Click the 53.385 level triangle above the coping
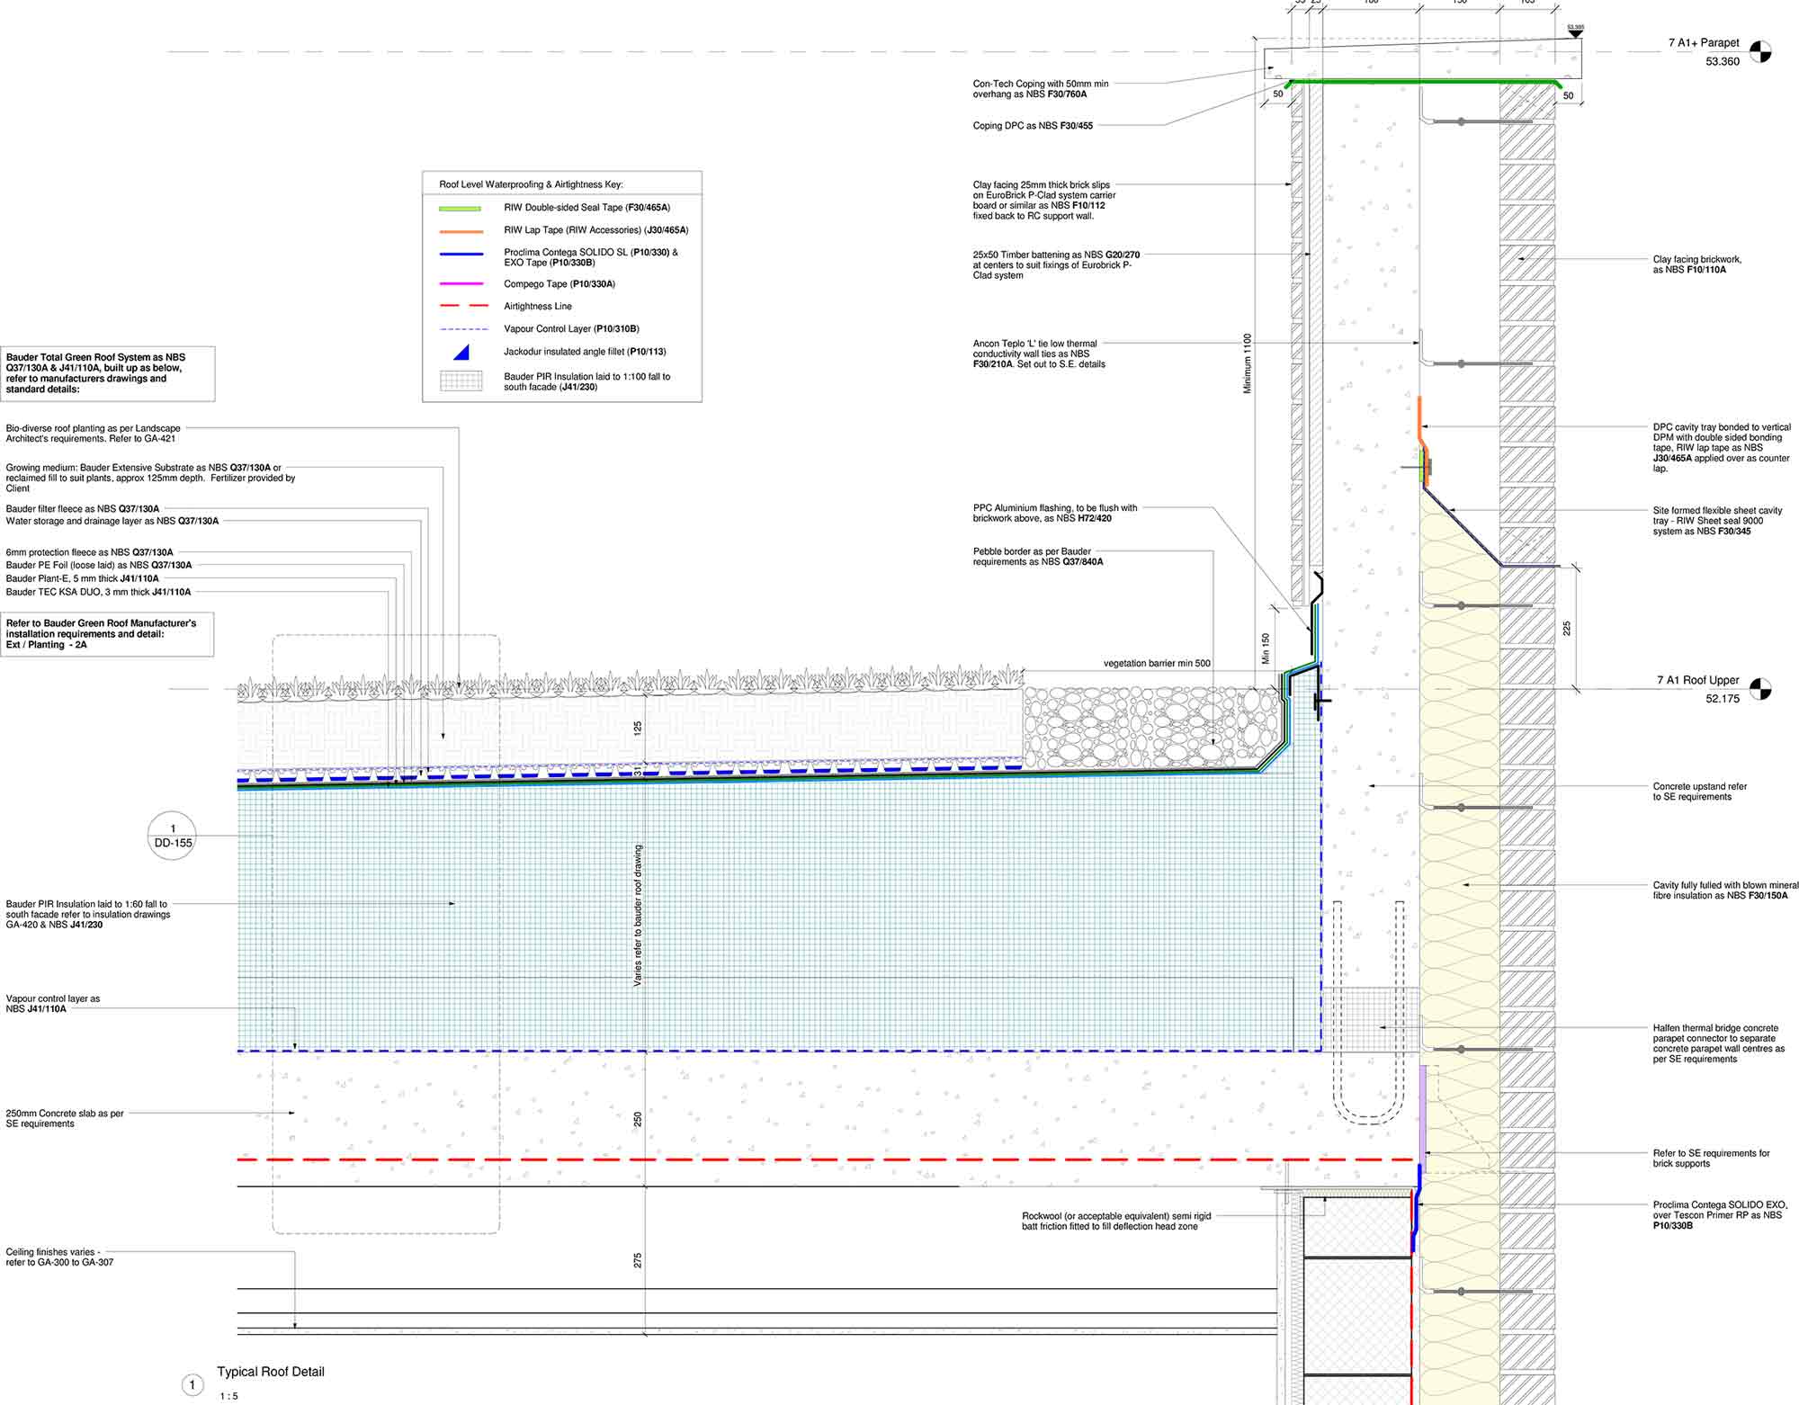The width and height of the screenshot is (1799, 1405). (1575, 32)
